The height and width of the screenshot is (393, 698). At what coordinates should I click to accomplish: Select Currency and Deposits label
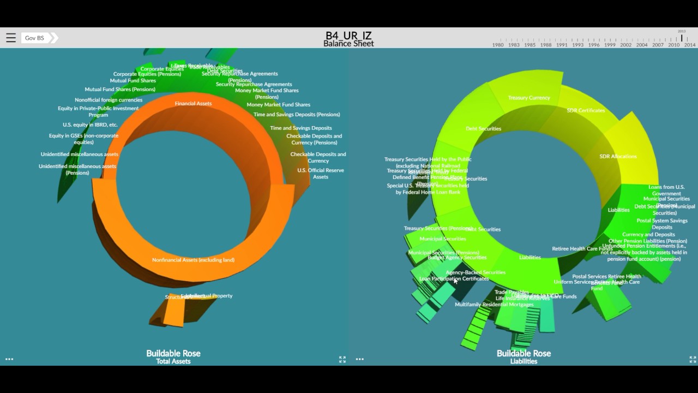point(648,234)
